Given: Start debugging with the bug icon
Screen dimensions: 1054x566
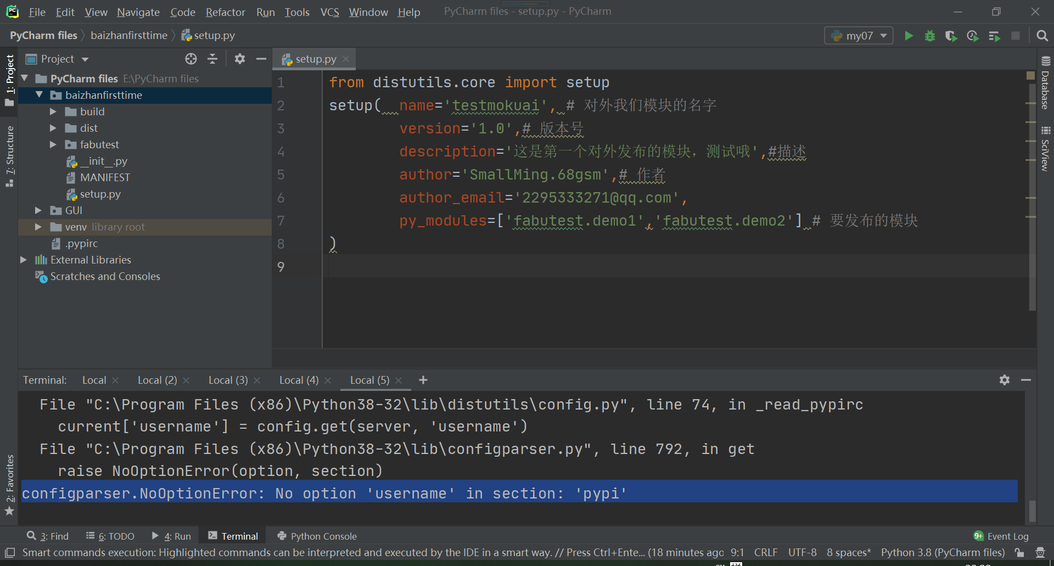Looking at the screenshot, I should tap(930, 36).
